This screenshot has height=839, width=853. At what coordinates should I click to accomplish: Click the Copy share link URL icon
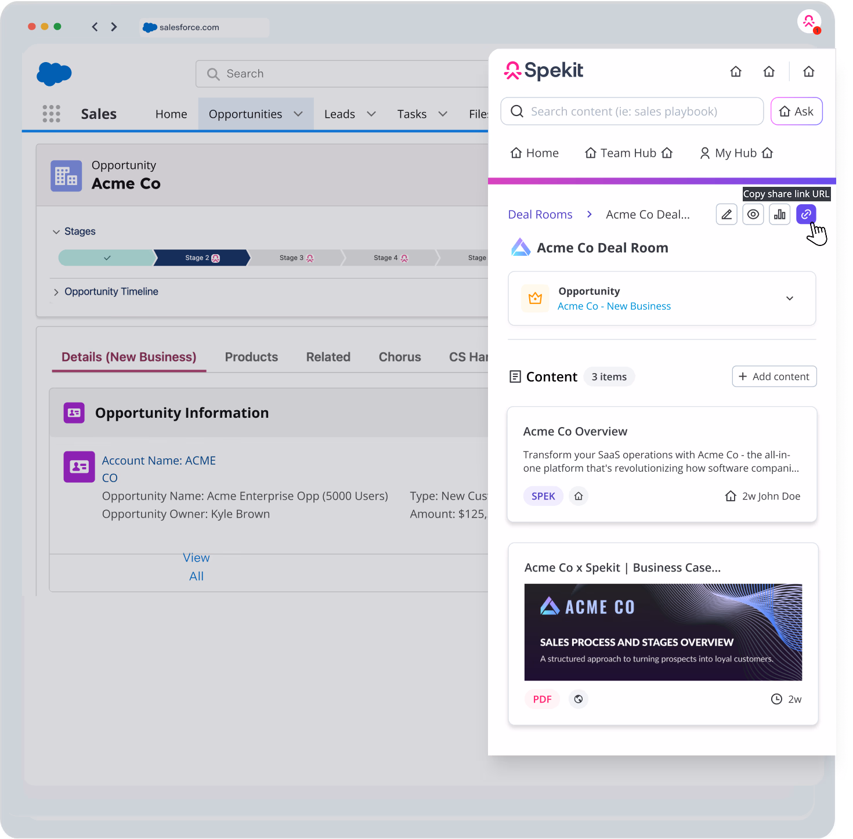point(806,214)
